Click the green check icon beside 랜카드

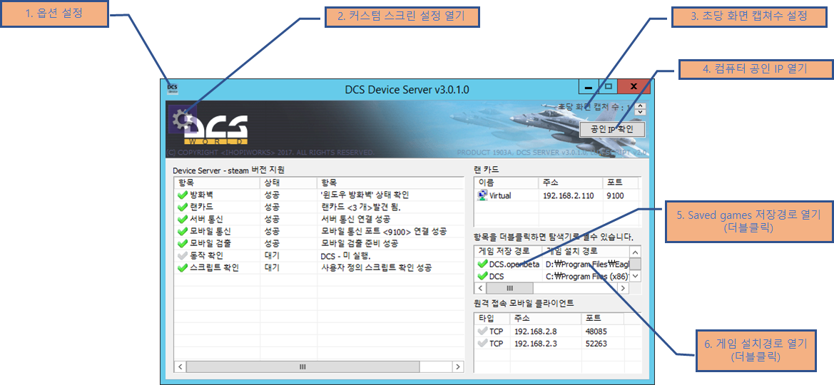(x=183, y=207)
